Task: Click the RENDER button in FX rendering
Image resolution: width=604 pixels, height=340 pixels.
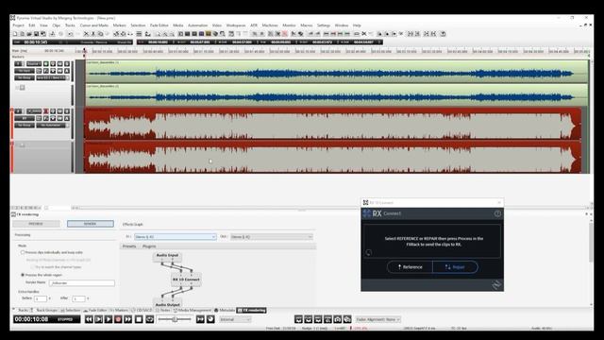Action: [x=91, y=224]
